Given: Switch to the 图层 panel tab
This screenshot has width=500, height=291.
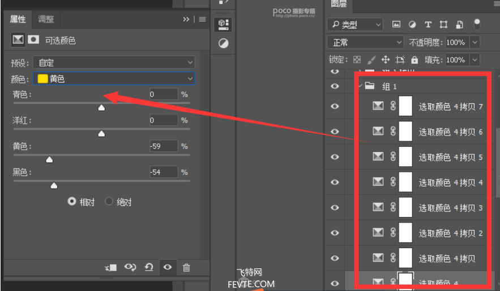Looking at the screenshot, I should (x=339, y=5).
